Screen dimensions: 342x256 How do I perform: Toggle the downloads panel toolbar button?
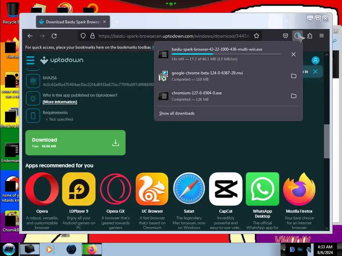(298, 36)
